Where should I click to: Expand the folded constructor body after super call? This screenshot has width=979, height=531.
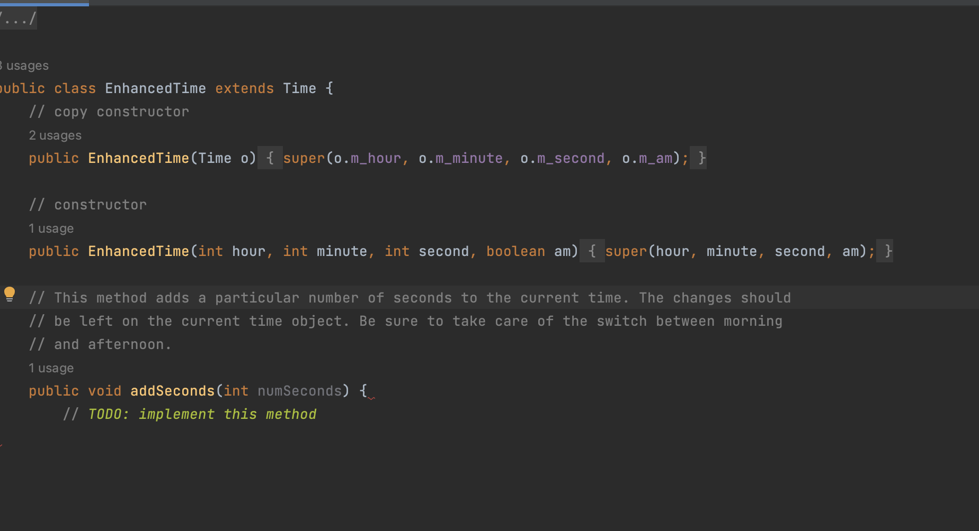click(593, 251)
